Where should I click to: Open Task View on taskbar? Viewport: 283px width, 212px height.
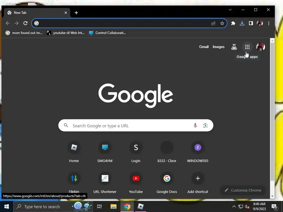pos(99,206)
